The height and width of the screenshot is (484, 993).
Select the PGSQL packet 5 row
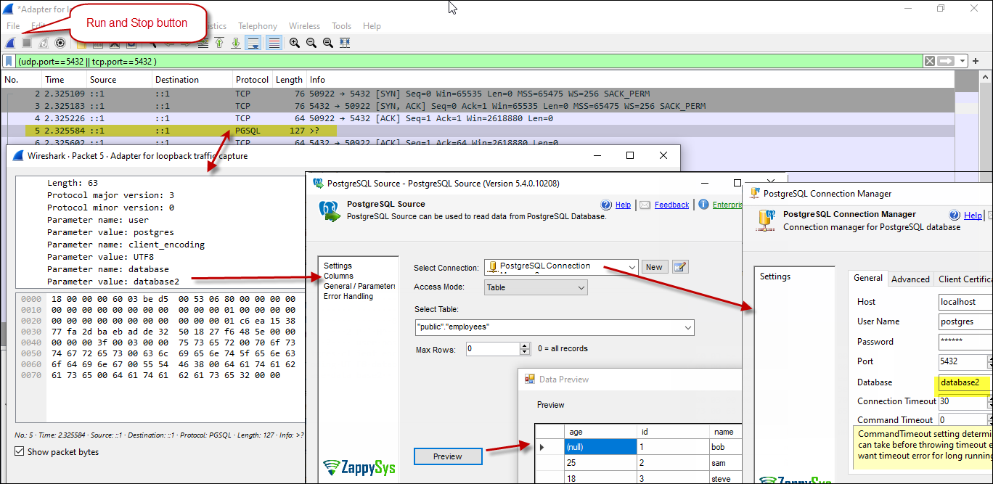click(x=477, y=131)
